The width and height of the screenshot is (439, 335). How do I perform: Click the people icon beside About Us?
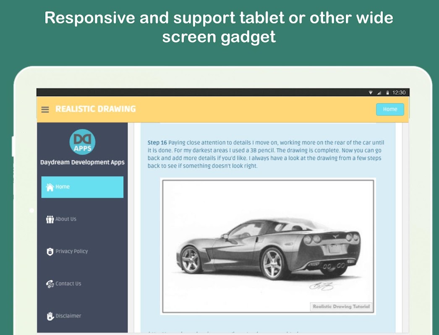(x=50, y=219)
